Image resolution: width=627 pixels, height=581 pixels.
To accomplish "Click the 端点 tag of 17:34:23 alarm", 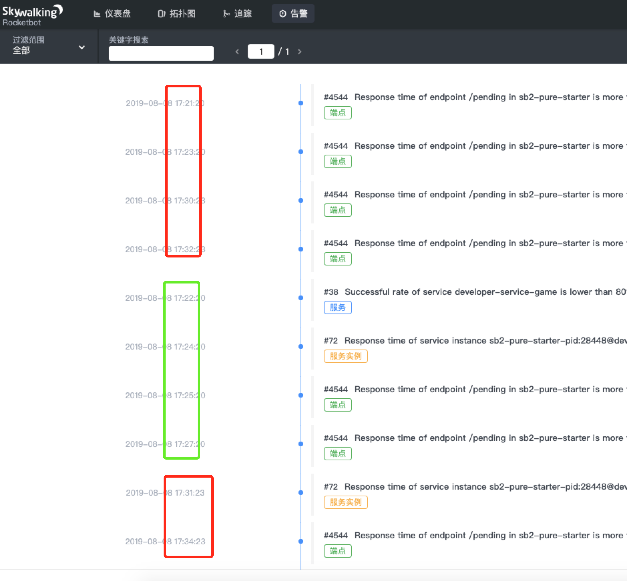I will [x=338, y=551].
